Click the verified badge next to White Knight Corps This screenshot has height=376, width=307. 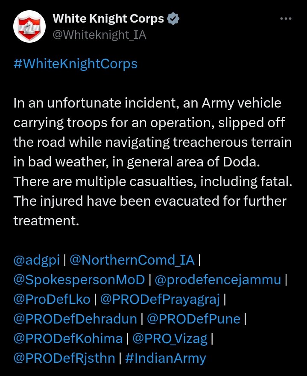coord(173,19)
